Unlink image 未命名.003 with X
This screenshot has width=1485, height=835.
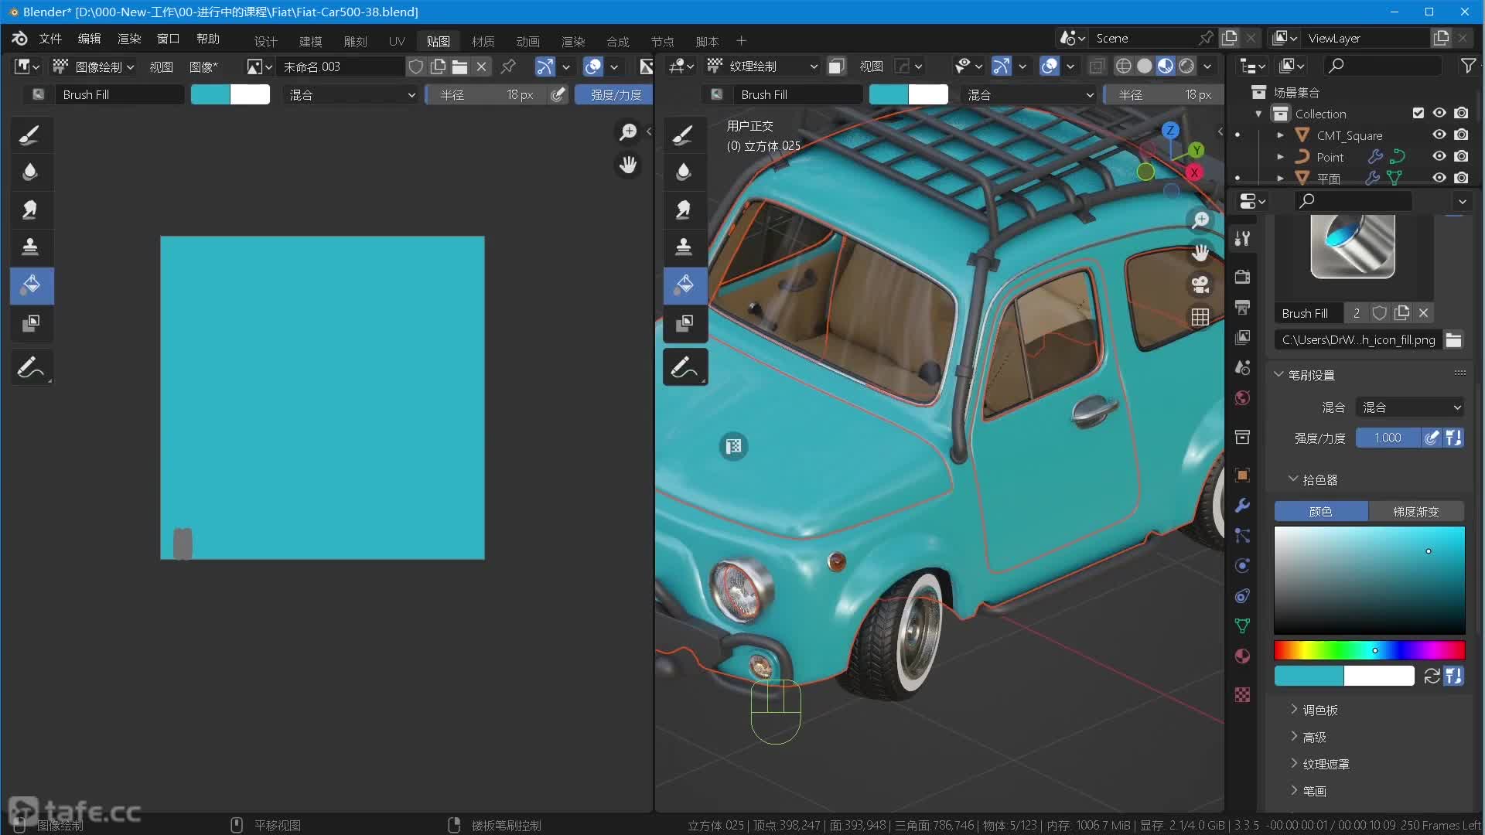tap(481, 67)
